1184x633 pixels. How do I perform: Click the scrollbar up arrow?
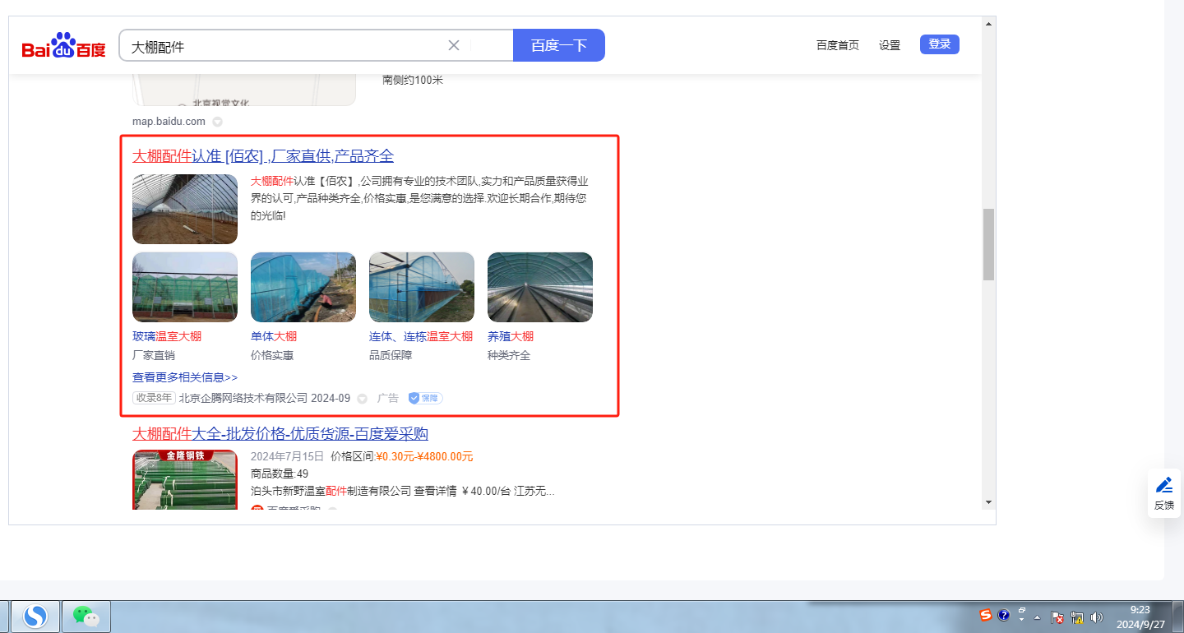coord(988,24)
